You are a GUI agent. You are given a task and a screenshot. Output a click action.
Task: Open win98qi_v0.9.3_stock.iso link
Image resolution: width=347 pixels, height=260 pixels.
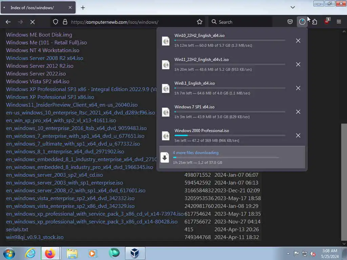click(35, 237)
